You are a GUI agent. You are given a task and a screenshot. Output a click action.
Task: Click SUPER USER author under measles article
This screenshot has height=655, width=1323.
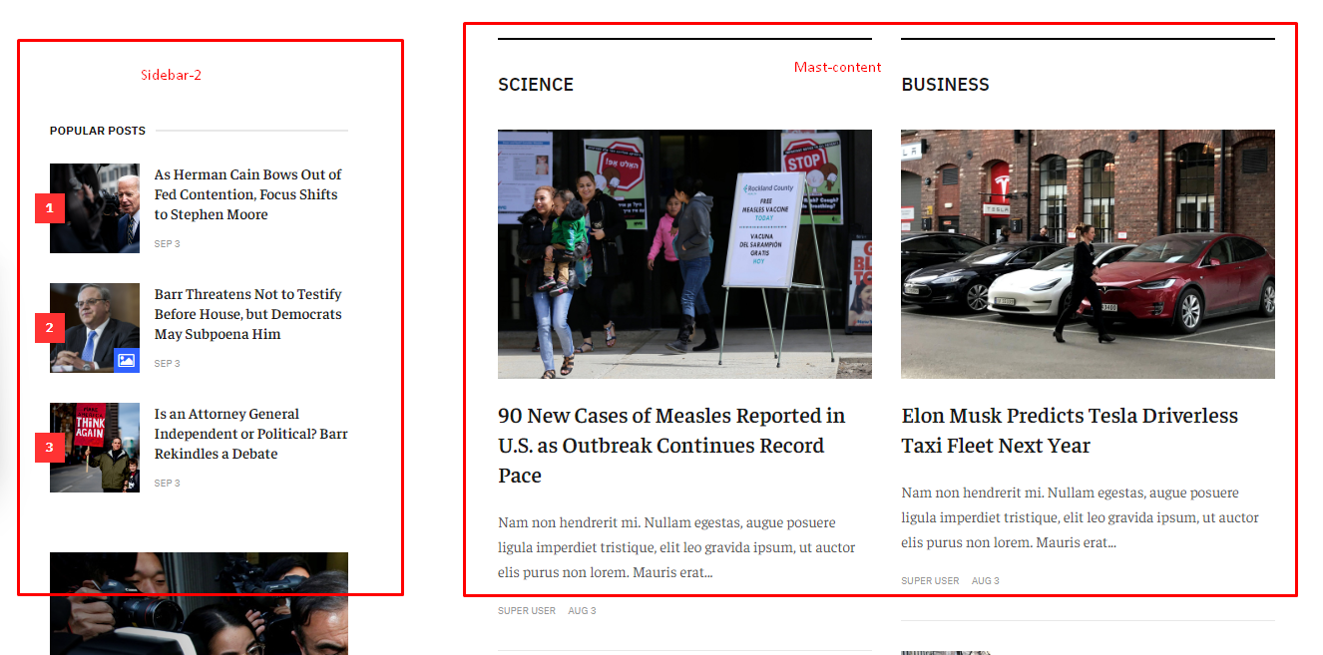pos(527,611)
